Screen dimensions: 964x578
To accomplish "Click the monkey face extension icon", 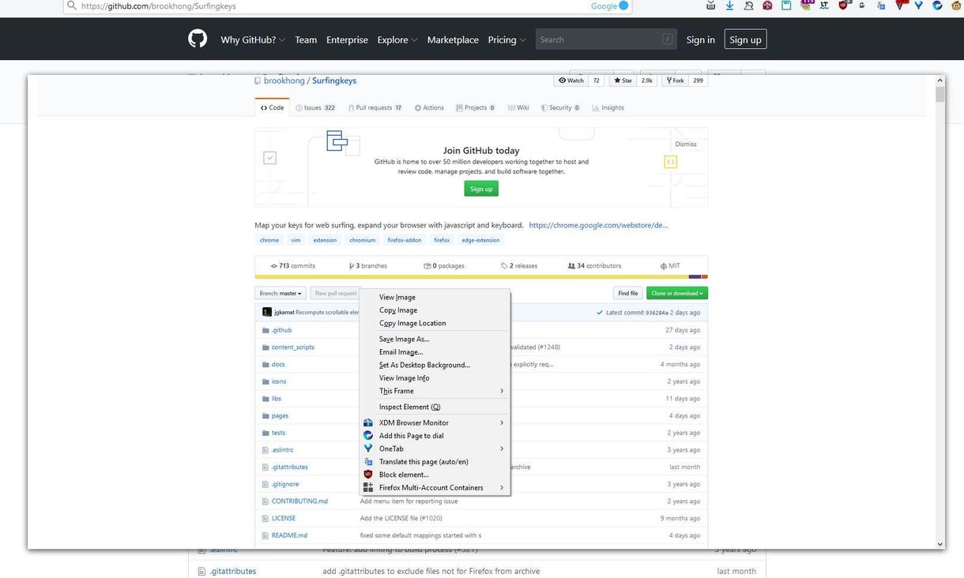I will (956, 5).
